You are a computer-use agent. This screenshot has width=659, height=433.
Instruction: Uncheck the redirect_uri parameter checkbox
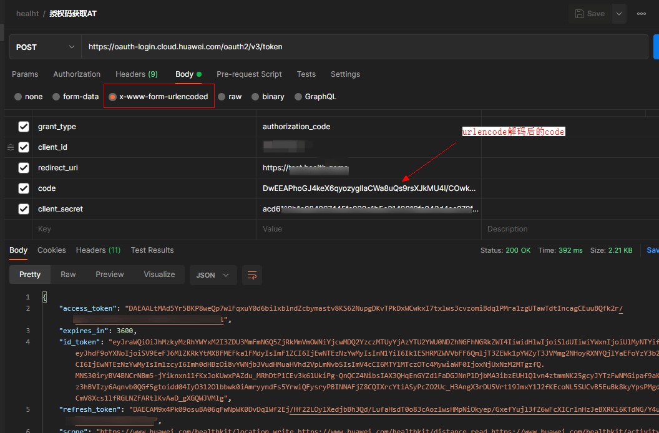click(24, 168)
